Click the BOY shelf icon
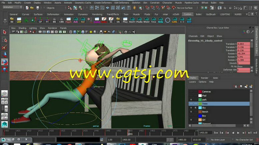 pos(189,20)
